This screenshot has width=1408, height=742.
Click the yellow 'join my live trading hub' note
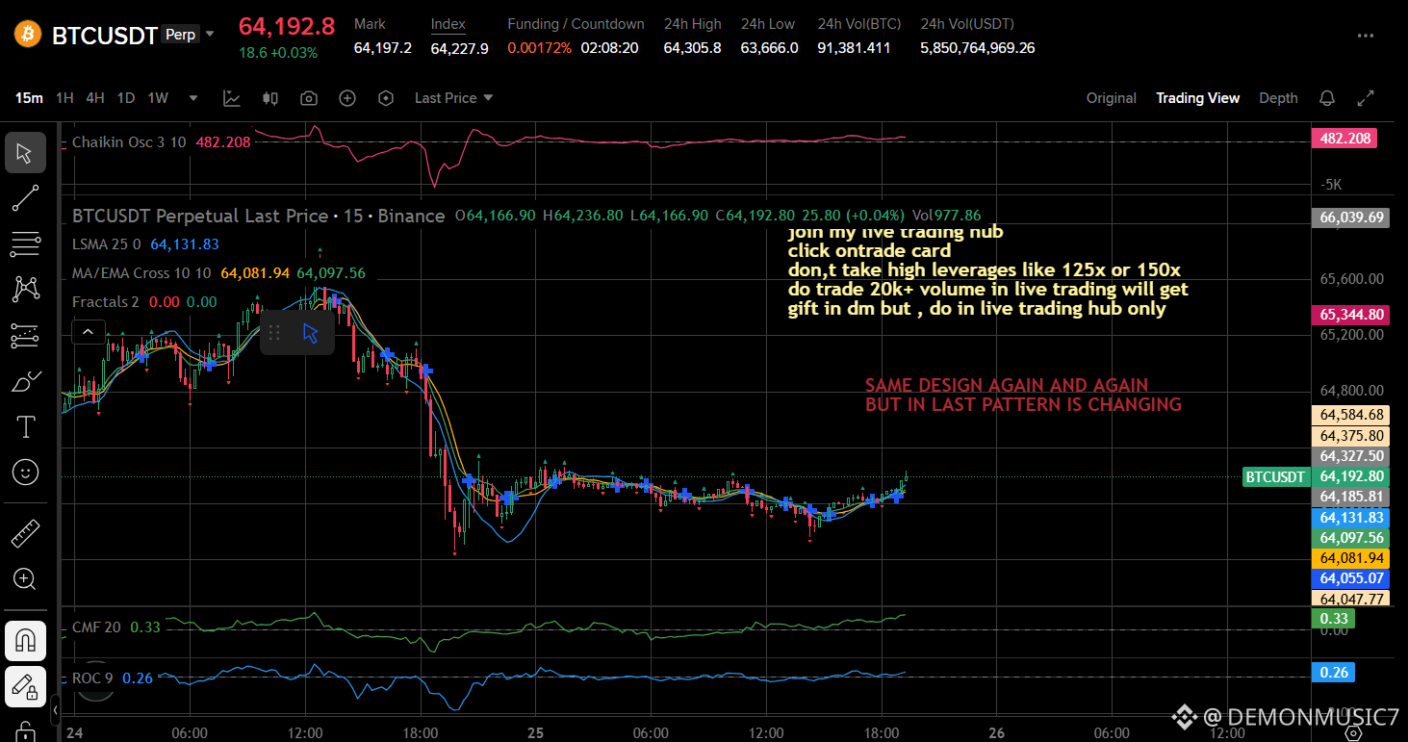tap(895, 232)
